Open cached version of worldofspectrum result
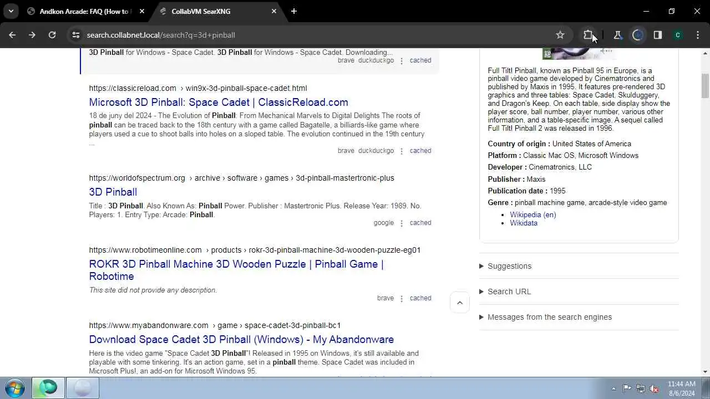The width and height of the screenshot is (710, 399). click(420, 223)
